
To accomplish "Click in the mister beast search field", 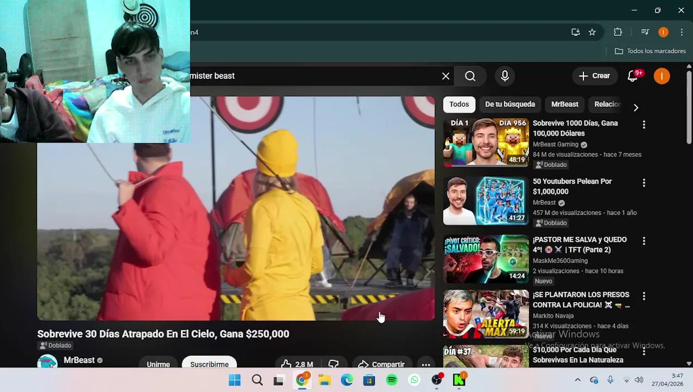I will (x=312, y=76).
